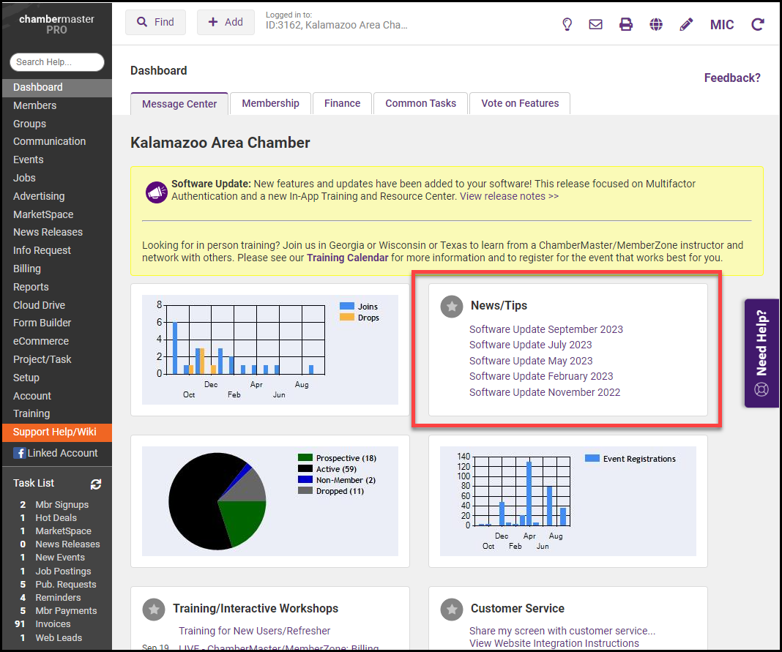Open the envelope mail icon
This screenshot has width=782, height=652.
pyautogui.click(x=596, y=24)
